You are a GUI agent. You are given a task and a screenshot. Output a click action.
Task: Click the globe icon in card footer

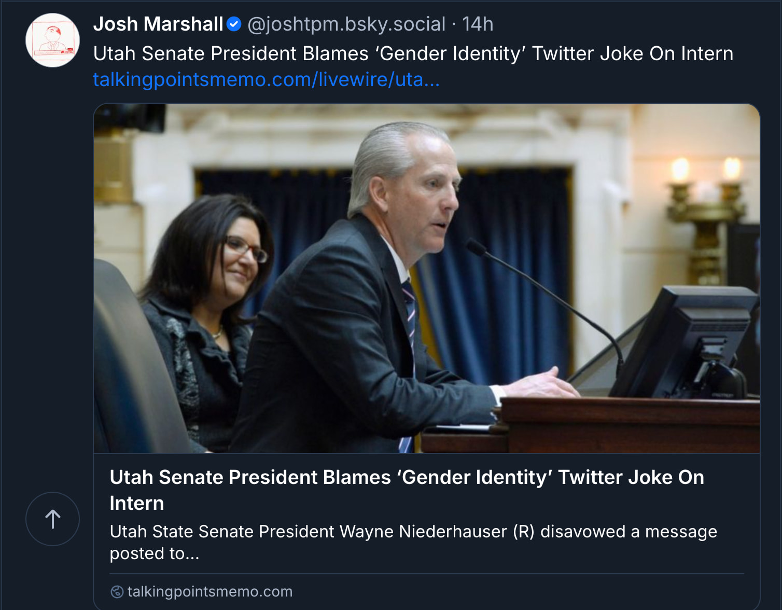click(117, 591)
